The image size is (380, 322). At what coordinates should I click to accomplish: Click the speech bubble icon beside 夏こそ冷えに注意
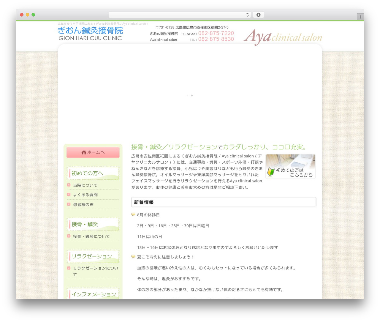point(133,257)
